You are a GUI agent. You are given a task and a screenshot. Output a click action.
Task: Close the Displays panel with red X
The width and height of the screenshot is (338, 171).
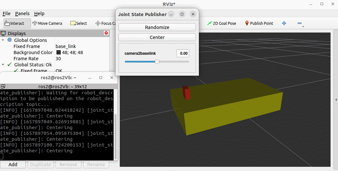click(x=106, y=33)
